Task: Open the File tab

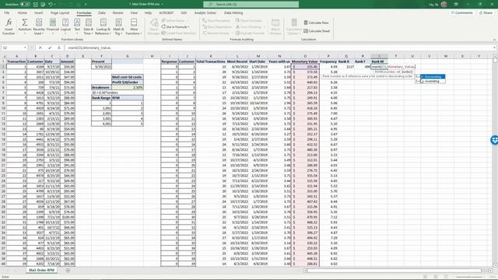Action: pyautogui.click(x=7, y=12)
